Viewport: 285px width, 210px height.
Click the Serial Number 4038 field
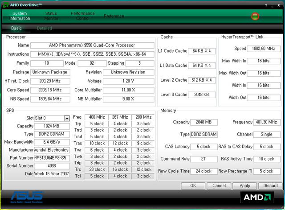52,166
